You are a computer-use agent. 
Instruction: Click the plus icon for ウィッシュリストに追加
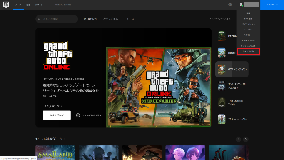(x=78, y=115)
